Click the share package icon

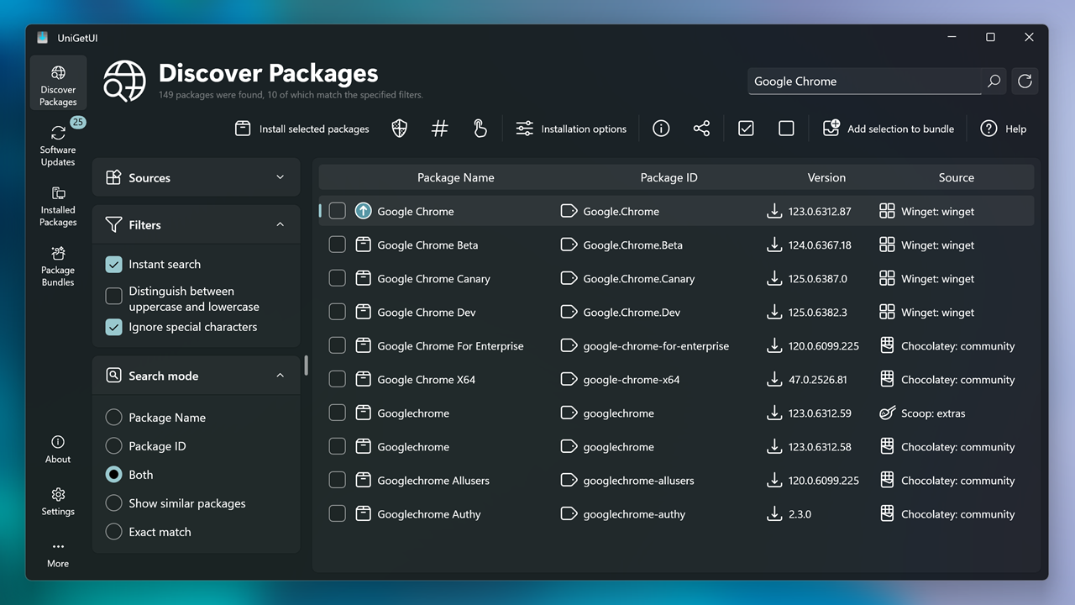pyautogui.click(x=701, y=128)
